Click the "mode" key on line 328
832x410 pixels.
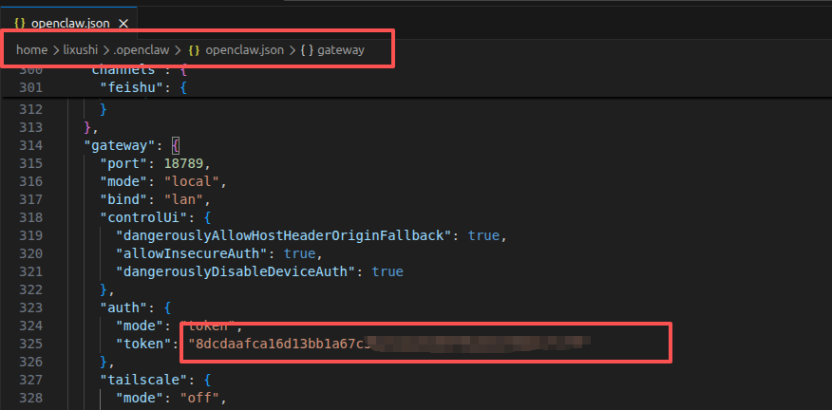coord(140,398)
